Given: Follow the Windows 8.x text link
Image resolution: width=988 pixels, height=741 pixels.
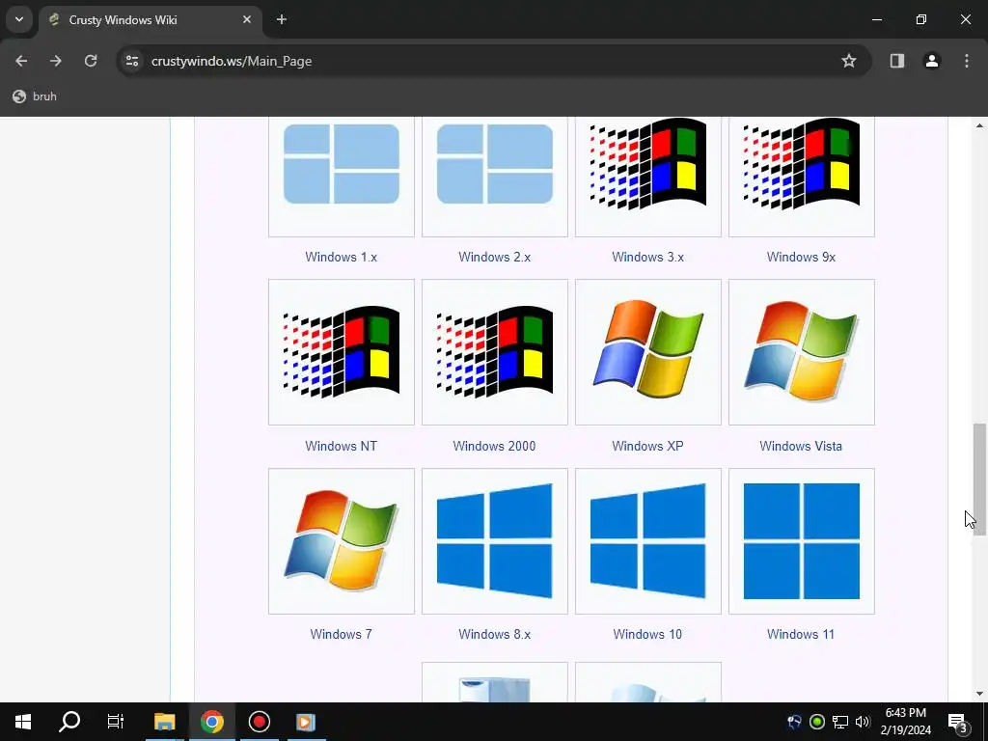Looking at the screenshot, I should coord(495,635).
